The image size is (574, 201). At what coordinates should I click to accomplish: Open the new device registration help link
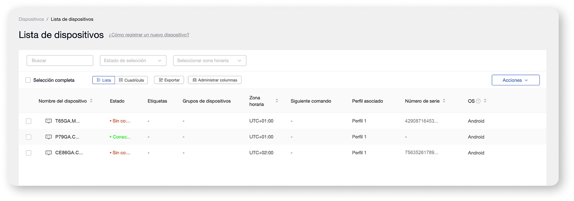[x=149, y=35]
